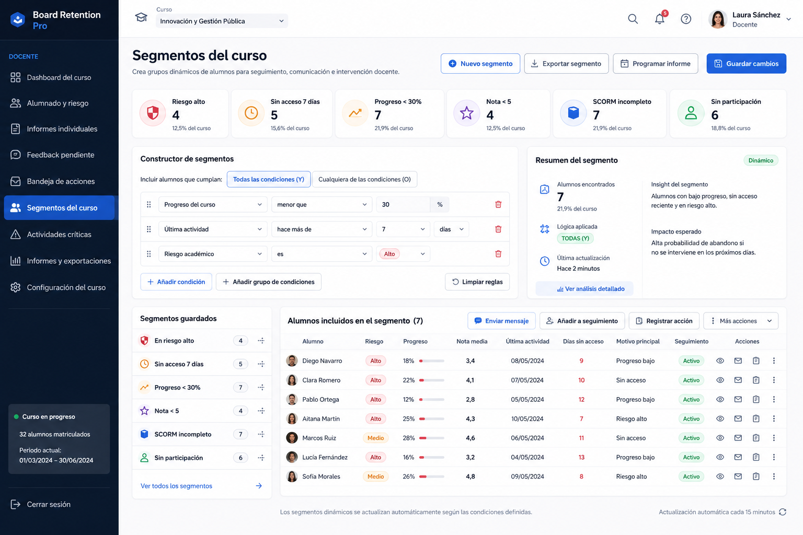Go to Dashboard del curso
803x535 pixels.
point(59,77)
